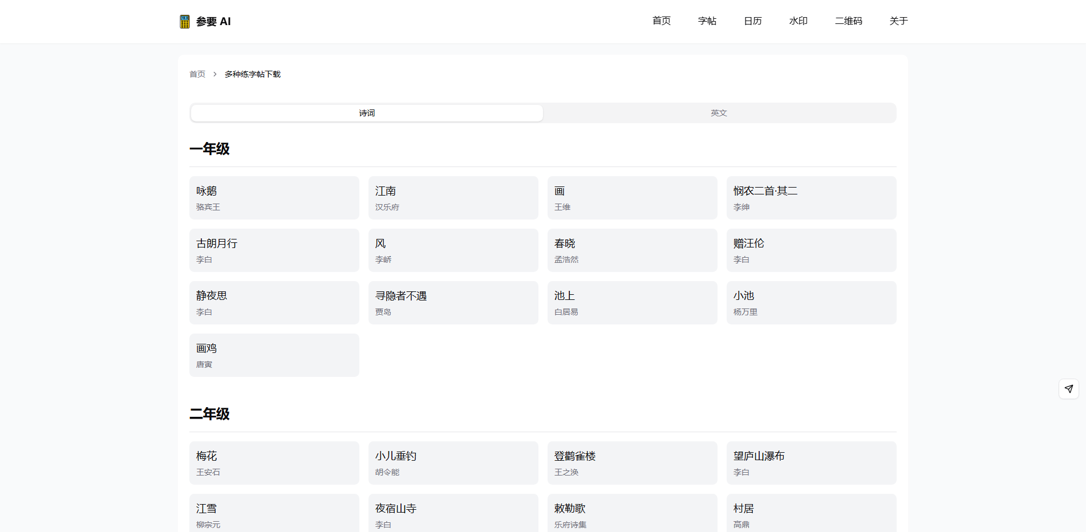Open the 日历 menu item

752,21
